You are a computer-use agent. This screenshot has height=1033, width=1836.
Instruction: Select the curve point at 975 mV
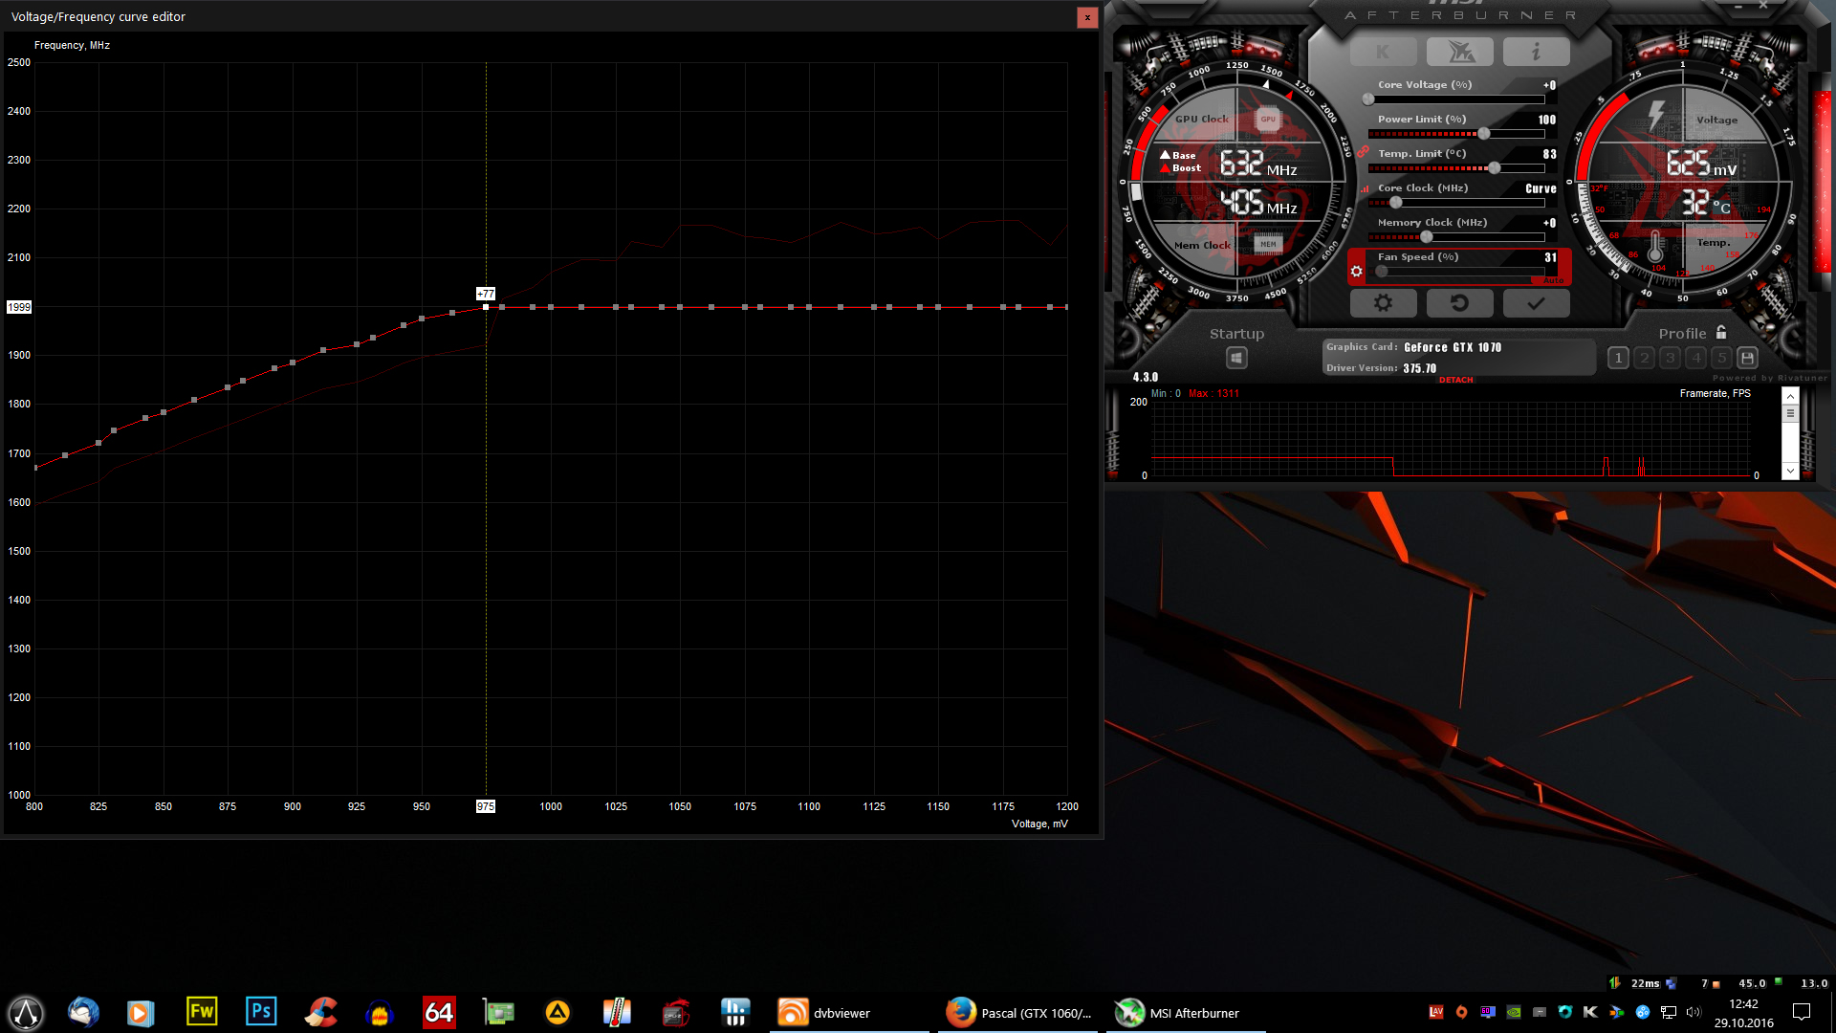coord(486,307)
